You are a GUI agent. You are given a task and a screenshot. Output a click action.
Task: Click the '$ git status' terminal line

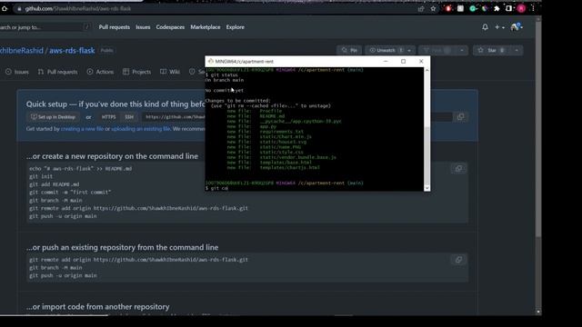[222, 74]
